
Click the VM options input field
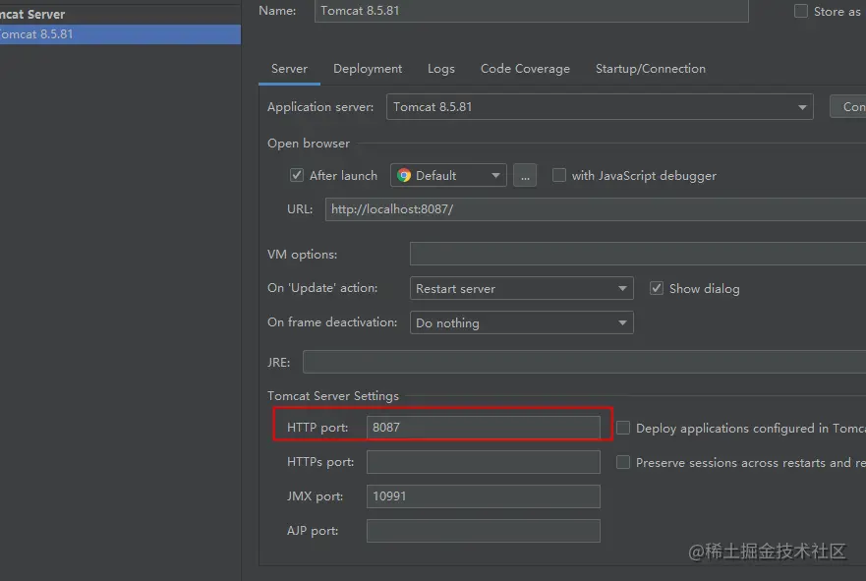click(x=638, y=254)
